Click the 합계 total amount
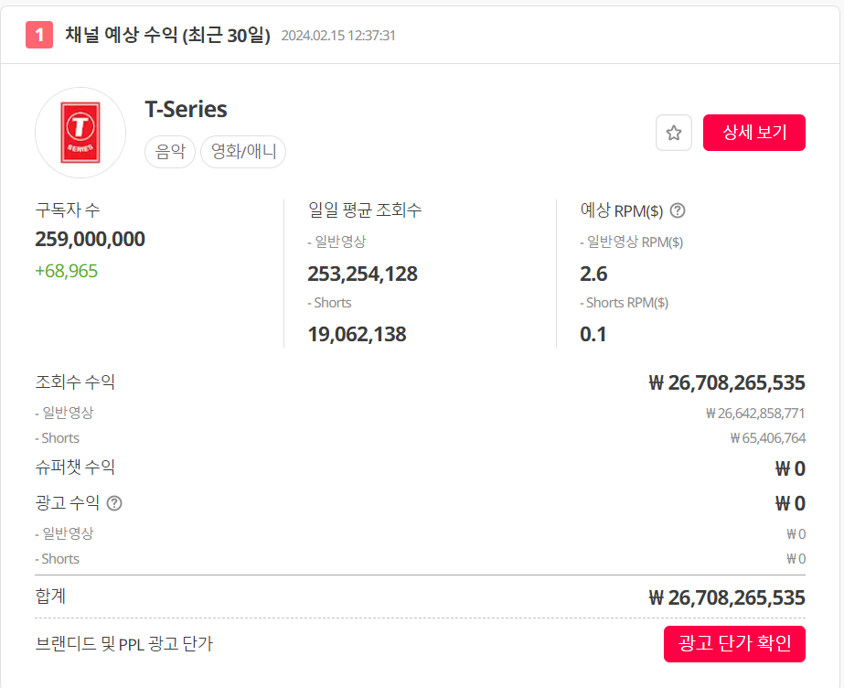844x688 pixels. pyautogui.click(x=727, y=597)
